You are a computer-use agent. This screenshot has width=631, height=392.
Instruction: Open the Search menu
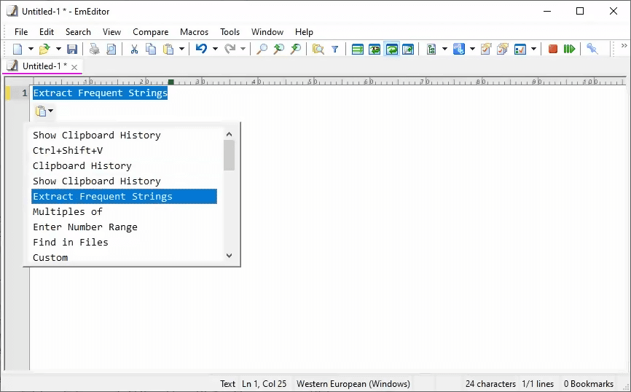coord(78,32)
